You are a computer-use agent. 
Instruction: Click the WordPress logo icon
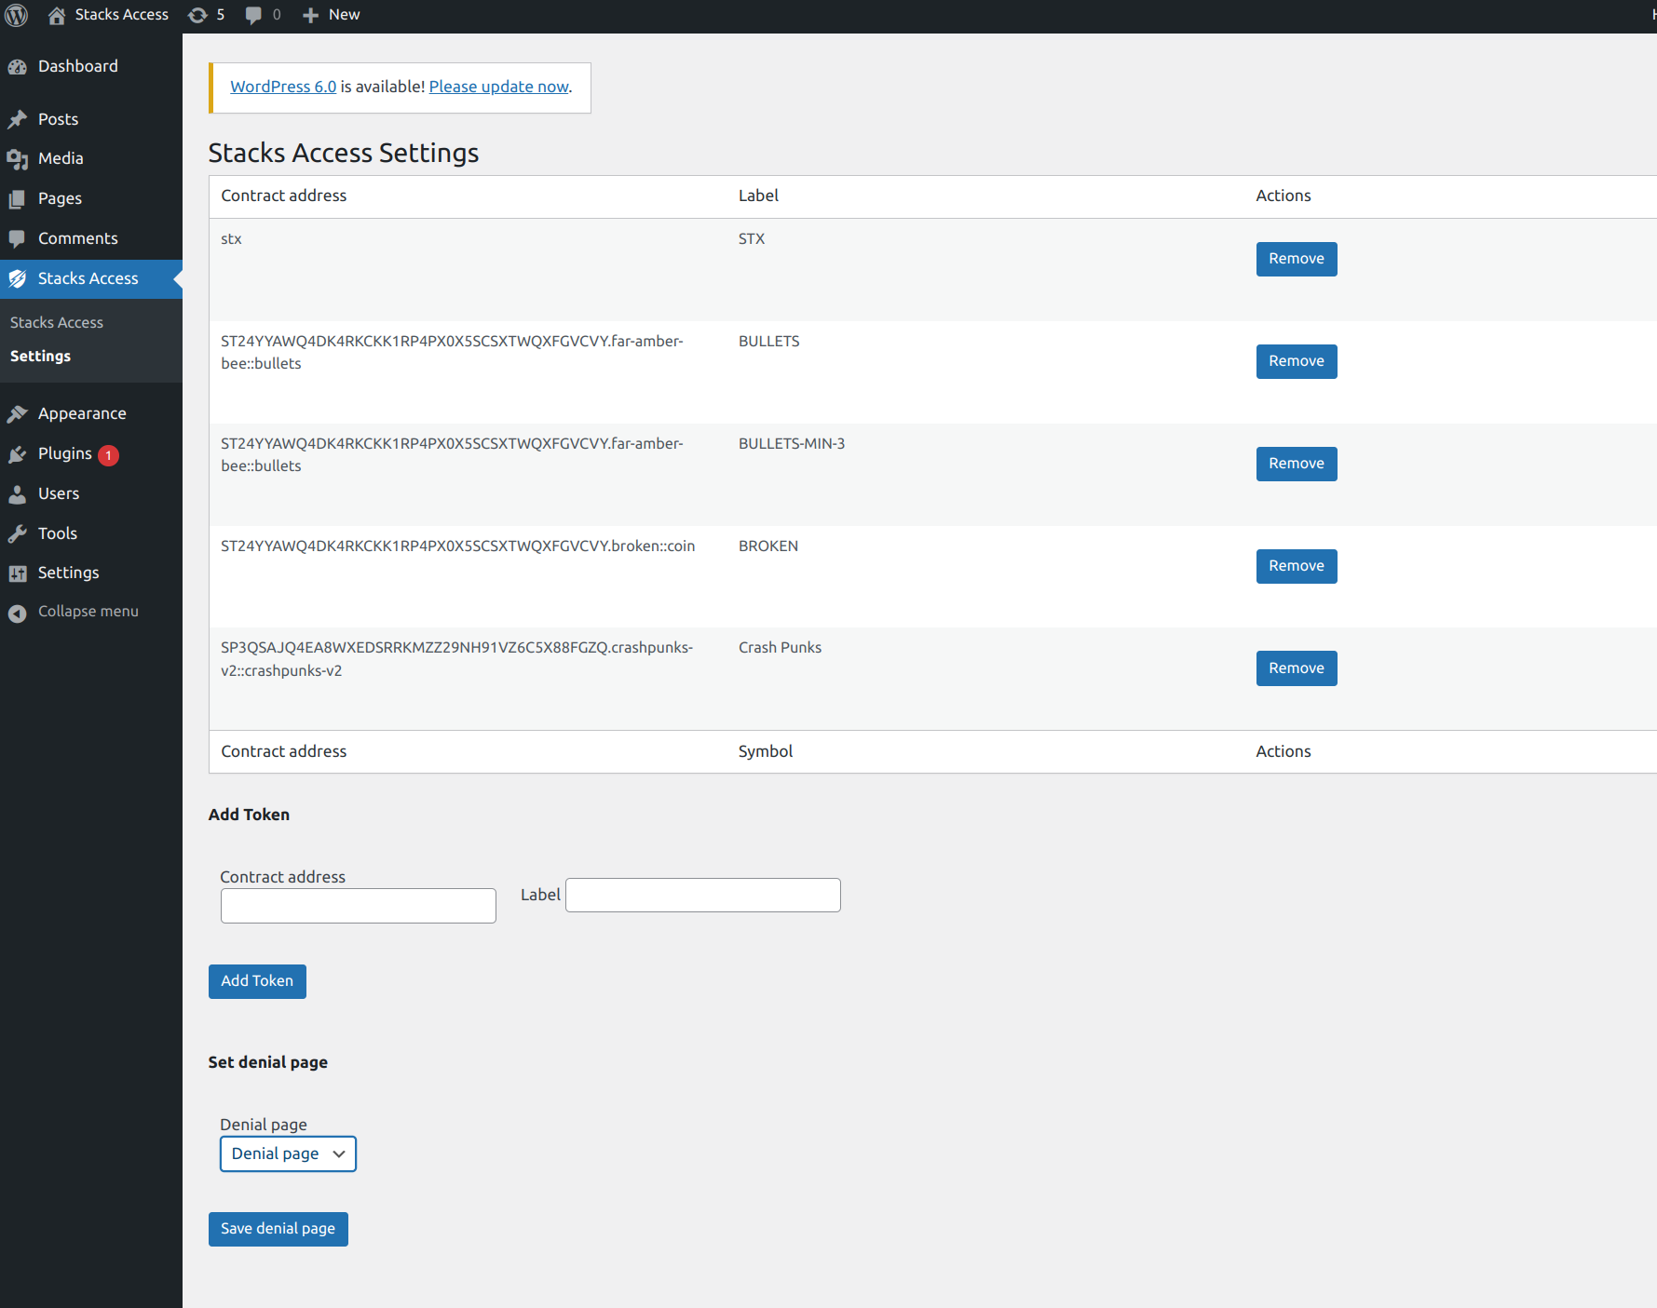(17, 15)
